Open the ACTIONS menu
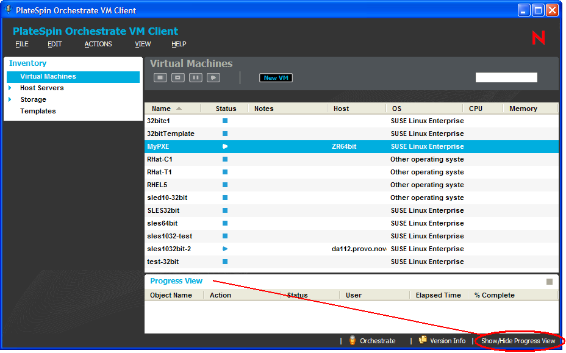 (98, 44)
